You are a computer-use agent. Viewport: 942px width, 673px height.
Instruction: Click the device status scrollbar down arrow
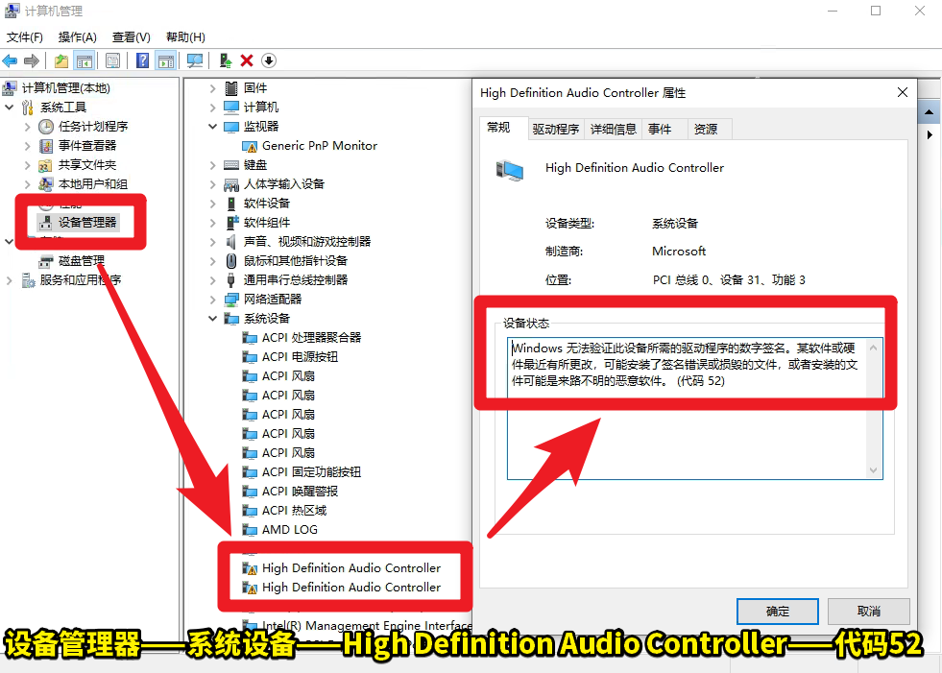pyautogui.click(x=874, y=470)
